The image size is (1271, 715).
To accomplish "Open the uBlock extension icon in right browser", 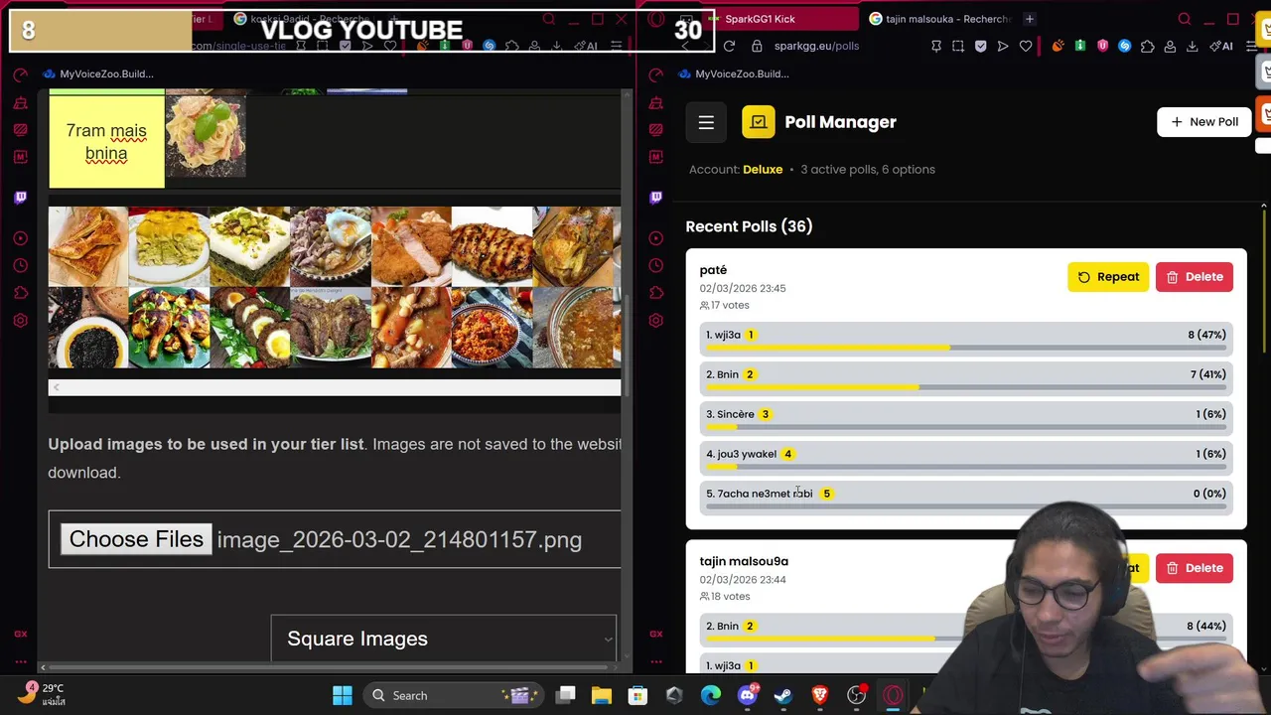I will click(1102, 46).
